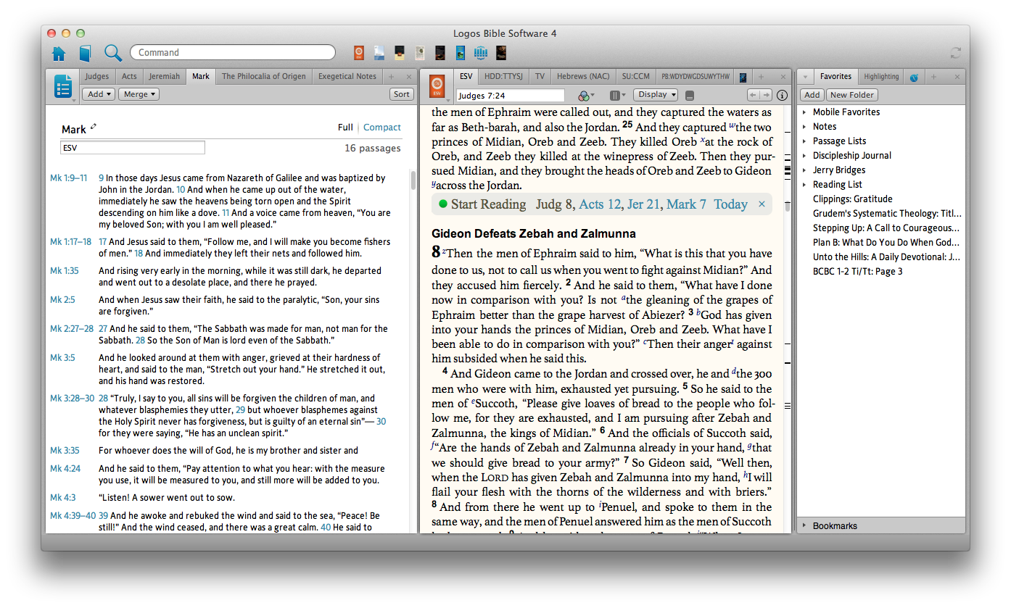This screenshot has height=608, width=1011.
Task: Open the Merge dropdown
Action: coord(139,94)
